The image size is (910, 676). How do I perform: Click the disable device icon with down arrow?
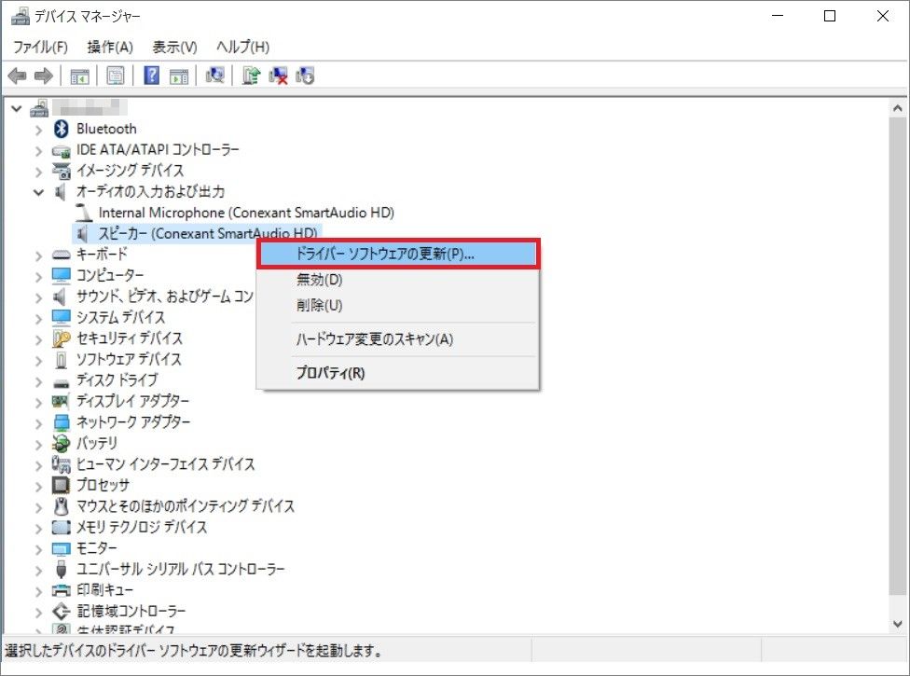point(305,76)
